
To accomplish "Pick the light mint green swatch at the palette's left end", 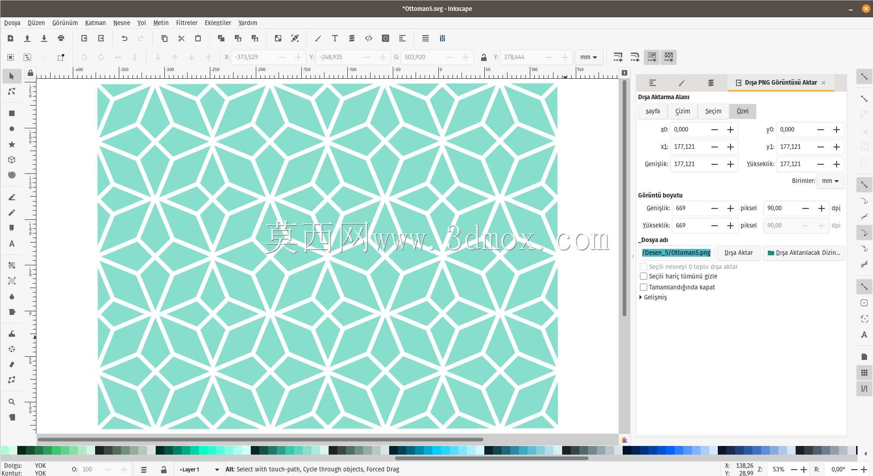I will pos(5,450).
